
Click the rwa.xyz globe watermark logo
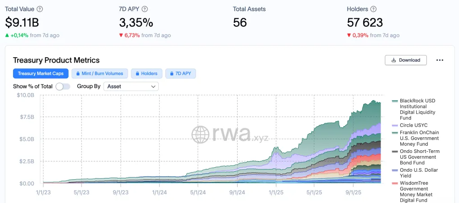pos(200,133)
